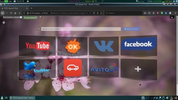Click Restore session button
This screenshot has width=178, height=100.
[13, 17]
